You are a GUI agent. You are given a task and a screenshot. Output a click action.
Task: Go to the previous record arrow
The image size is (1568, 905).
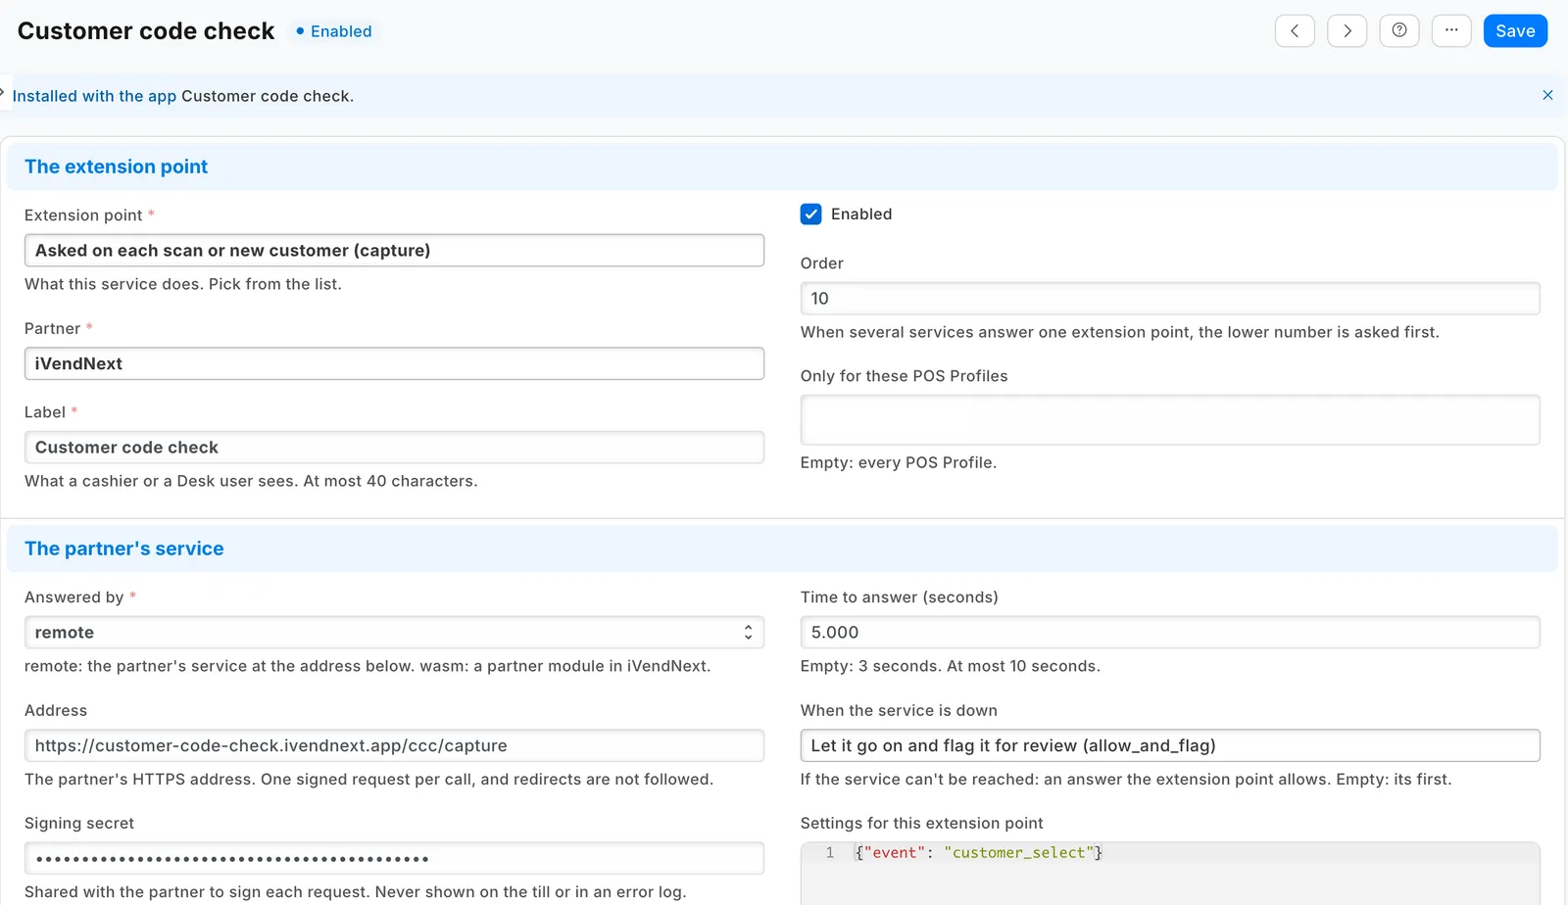[x=1295, y=30]
